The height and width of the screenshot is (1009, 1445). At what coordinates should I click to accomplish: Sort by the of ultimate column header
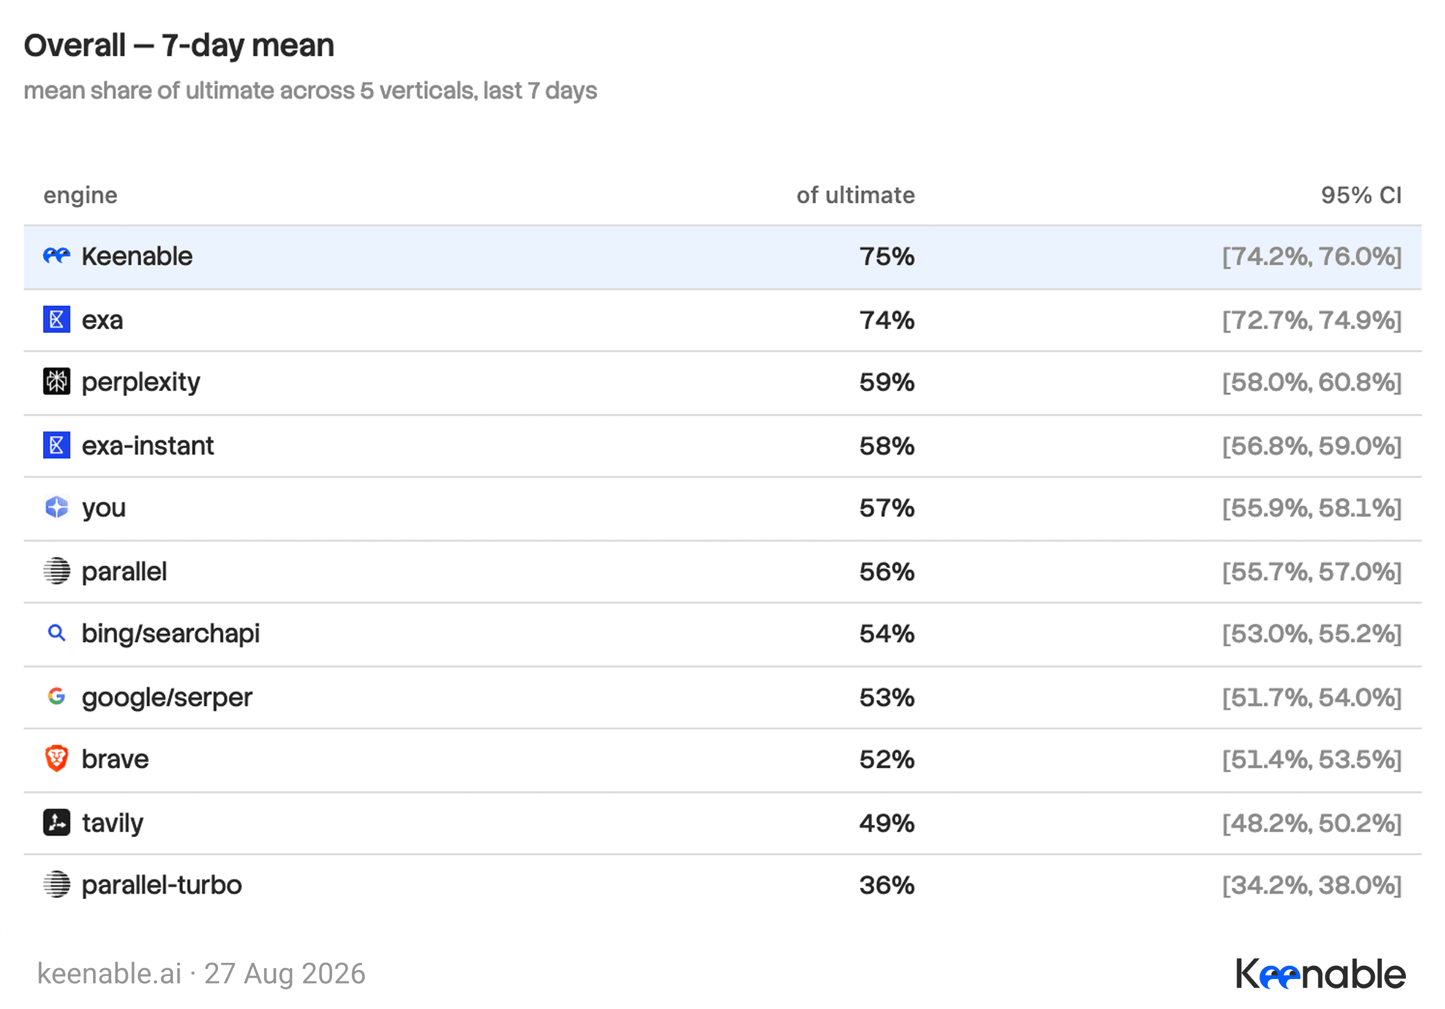click(856, 195)
